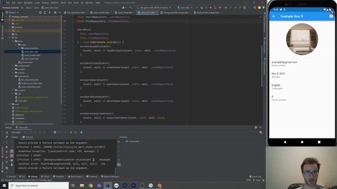Open the Problems tool window button
Image resolution: width=337 pixels, height=189 pixels.
[58, 176]
